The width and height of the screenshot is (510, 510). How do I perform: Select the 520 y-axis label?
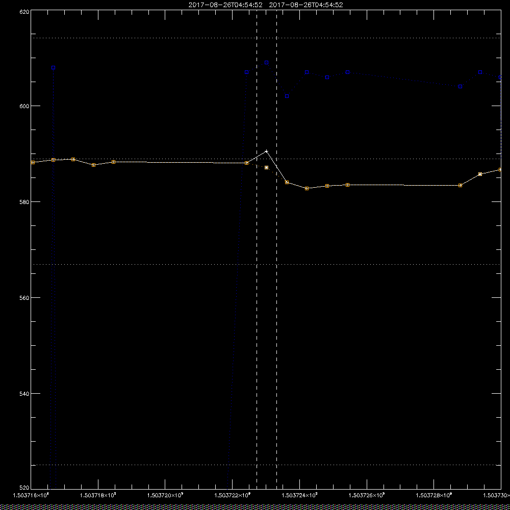click(24, 488)
